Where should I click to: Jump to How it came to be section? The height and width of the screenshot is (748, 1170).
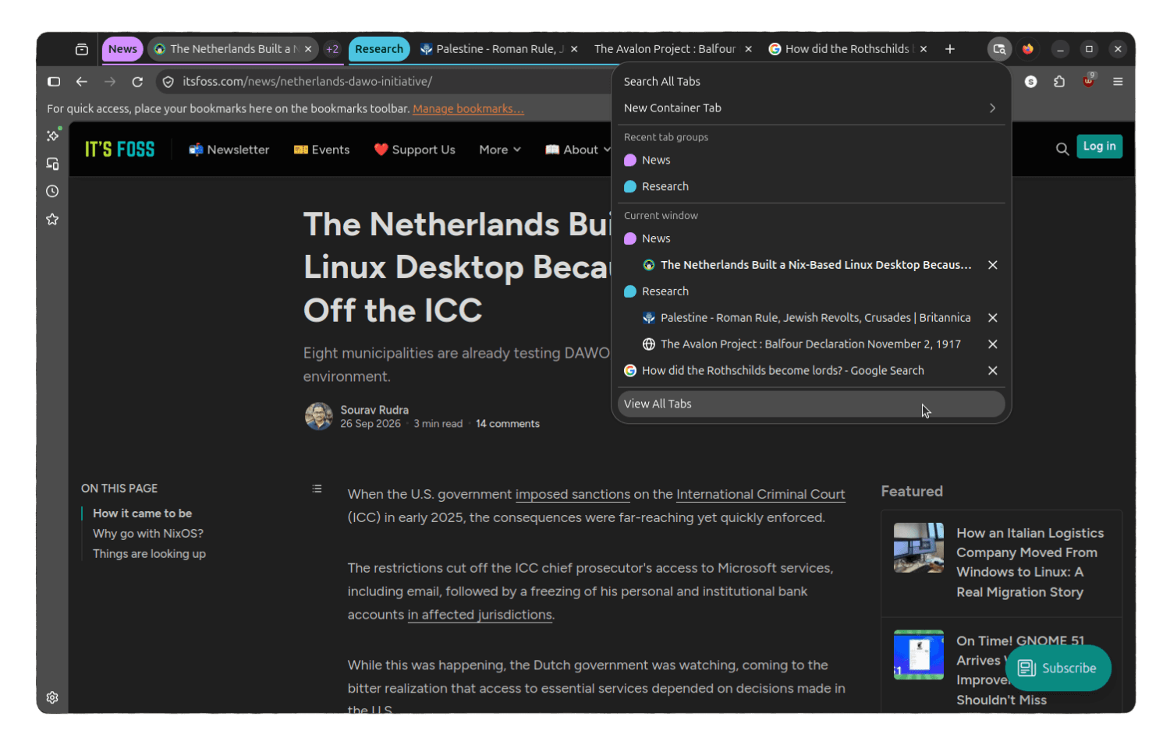click(142, 513)
